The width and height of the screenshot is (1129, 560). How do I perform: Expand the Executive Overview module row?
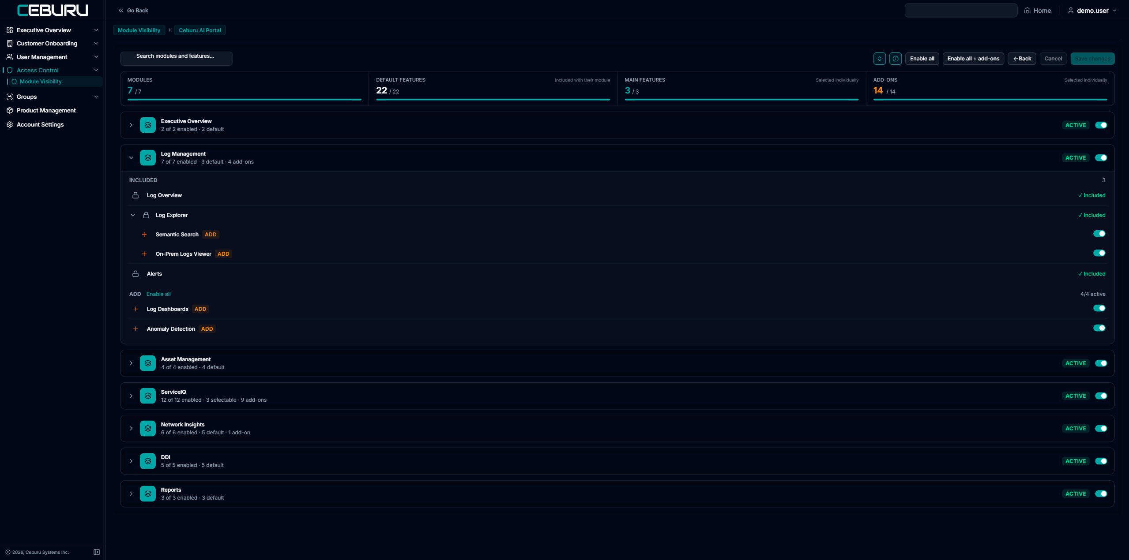point(131,125)
